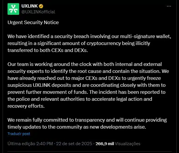Click the Urgent Security Notice heading
179x153 pixels.
point(33,22)
